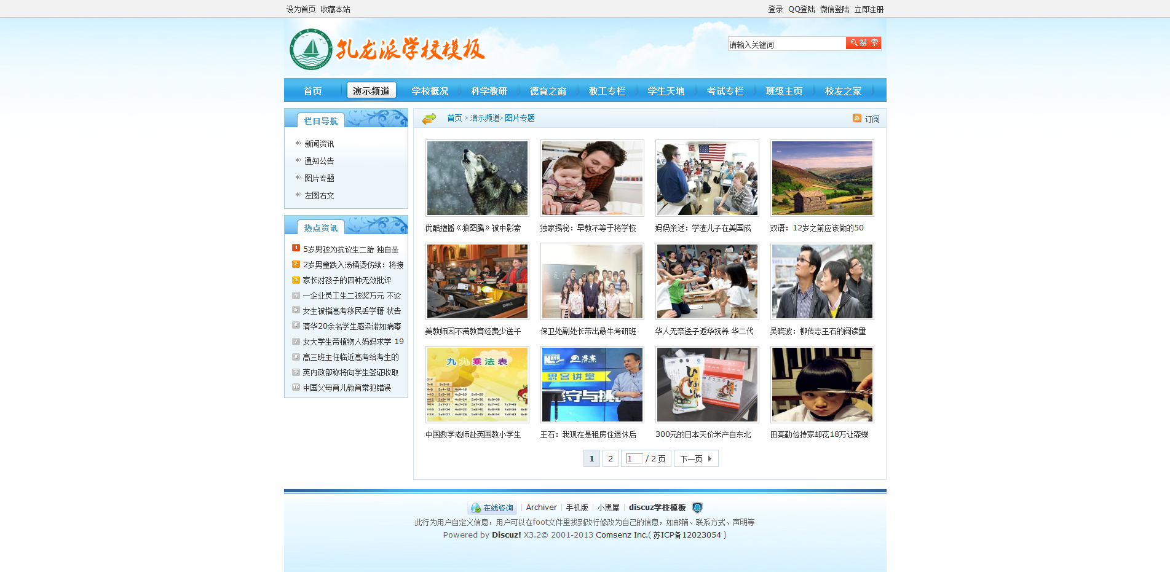1170x572 pixels.
Task: Click the howling wolf thumbnail
Action: tap(477, 178)
